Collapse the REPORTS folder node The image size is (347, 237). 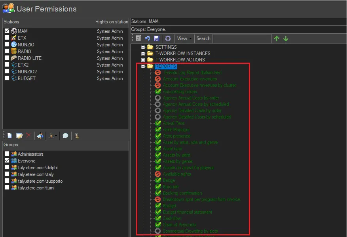(143, 66)
